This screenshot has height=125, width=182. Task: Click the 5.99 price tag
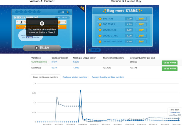129,41
